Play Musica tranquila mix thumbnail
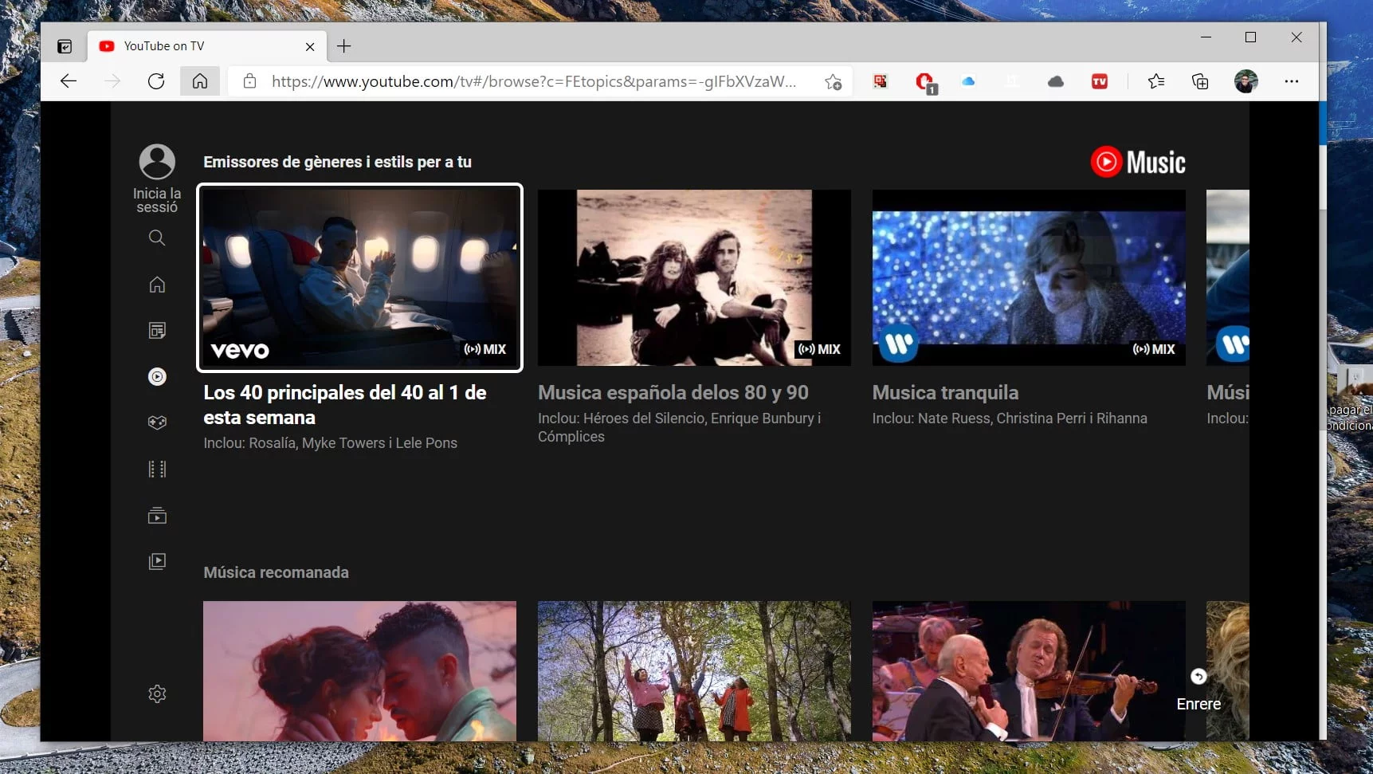1373x774 pixels. coord(1029,277)
